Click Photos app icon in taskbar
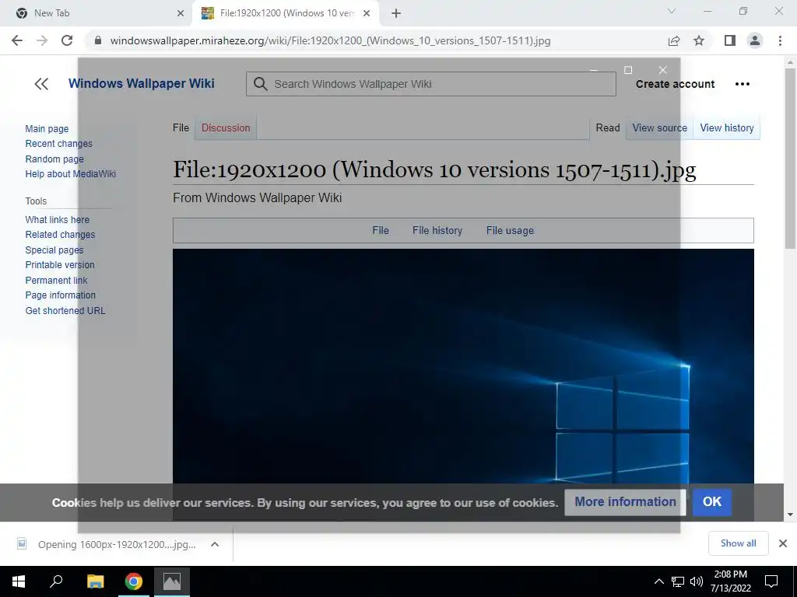The height and width of the screenshot is (597, 797). (x=172, y=581)
